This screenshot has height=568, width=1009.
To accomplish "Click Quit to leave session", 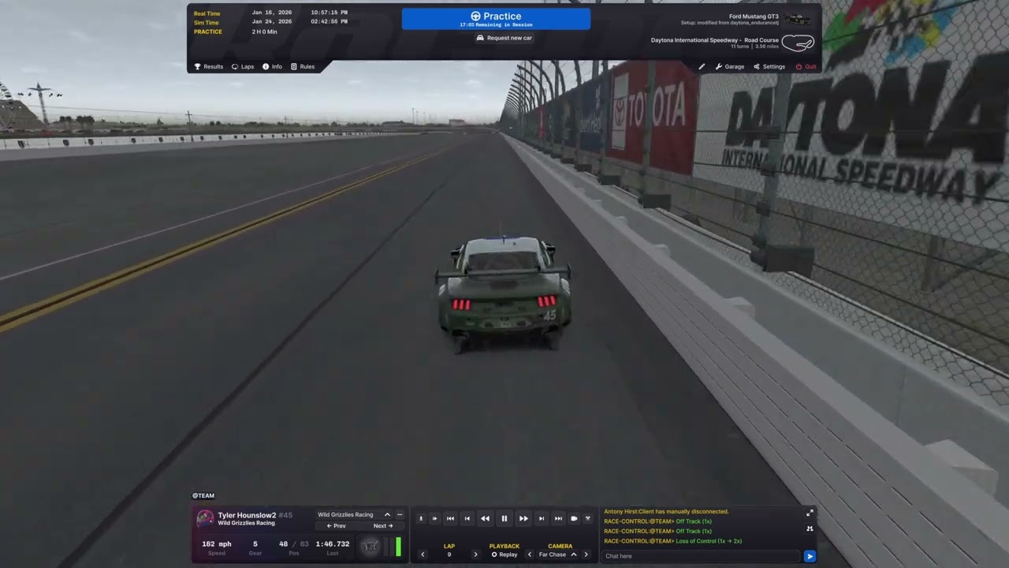I will 806,66.
